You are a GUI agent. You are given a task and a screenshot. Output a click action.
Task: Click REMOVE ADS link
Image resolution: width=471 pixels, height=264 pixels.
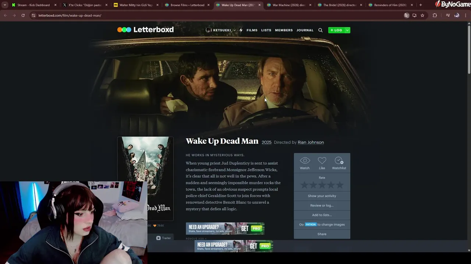tap(196, 239)
